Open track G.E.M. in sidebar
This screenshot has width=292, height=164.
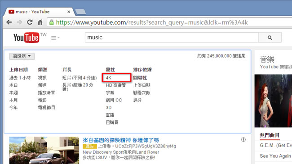(x=276, y=146)
